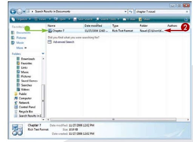Select Computer in the folder tree
Screen dimensions: 193x142
(25, 98)
